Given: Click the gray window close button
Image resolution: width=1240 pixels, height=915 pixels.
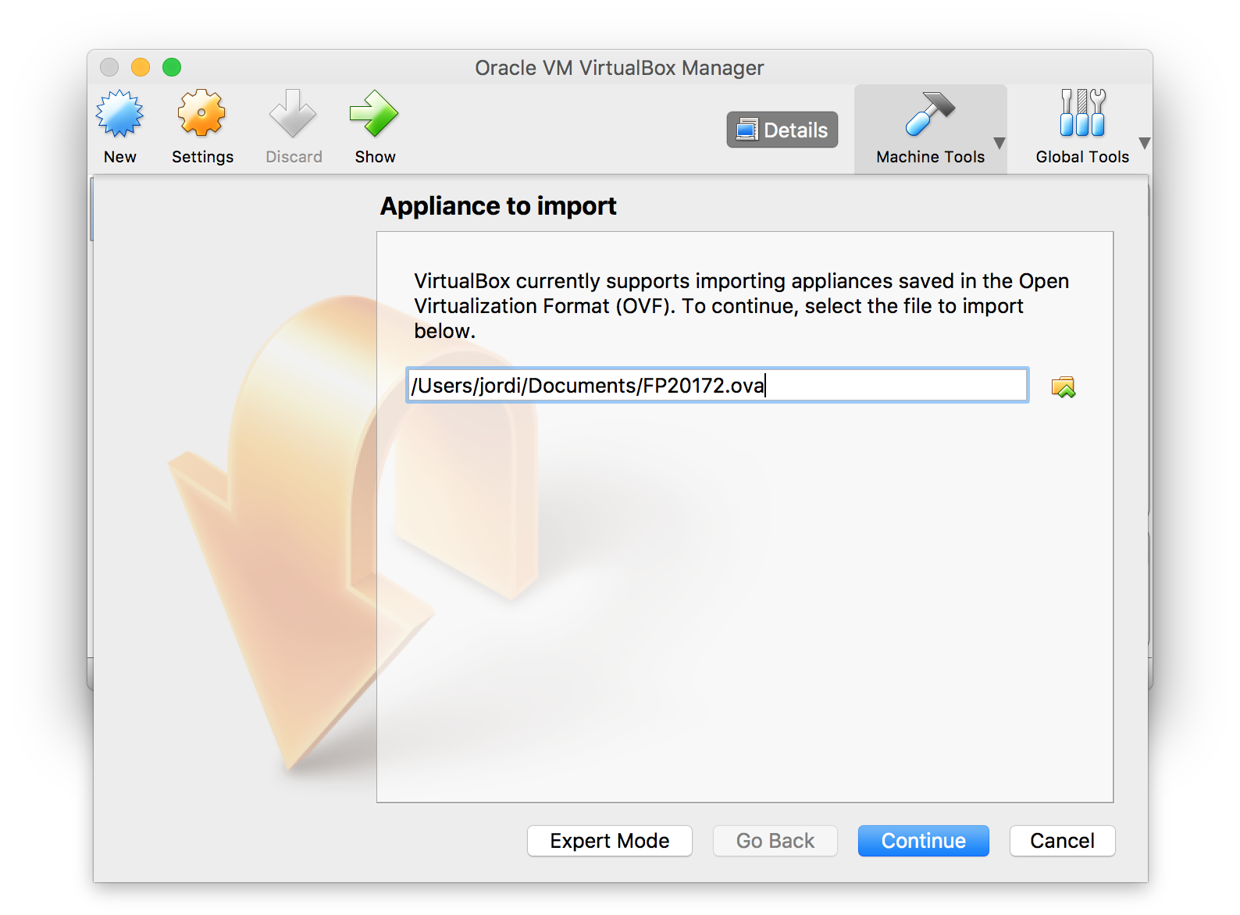Looking at the screenshot, I should click(x=109, y=68).
